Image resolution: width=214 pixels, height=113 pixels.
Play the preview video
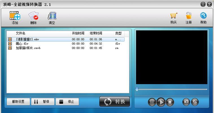[x=161, y=102]
